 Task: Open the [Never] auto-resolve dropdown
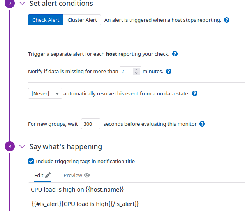45,93
